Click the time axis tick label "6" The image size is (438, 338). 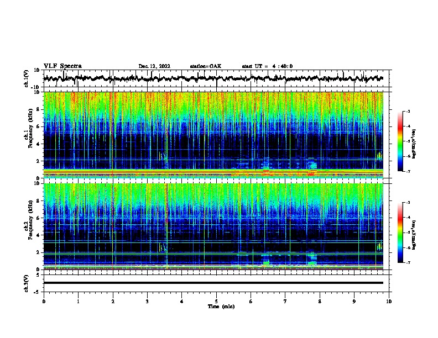point(251,302)
